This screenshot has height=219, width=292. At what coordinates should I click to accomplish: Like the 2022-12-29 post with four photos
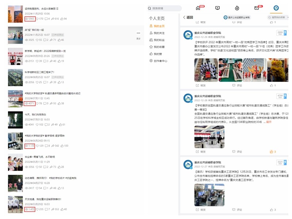(272, 85)
